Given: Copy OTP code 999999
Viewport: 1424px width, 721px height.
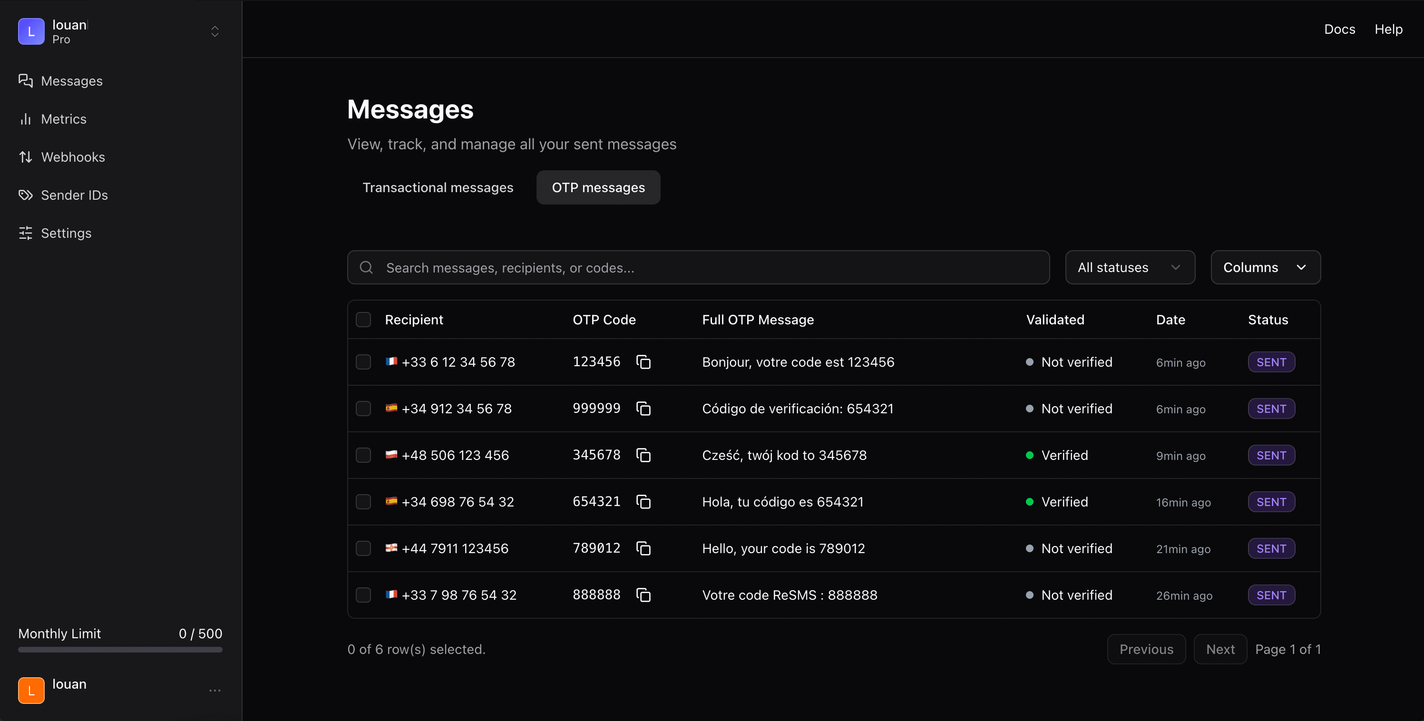Looking at the screenshot, I should (x=643, y=409).
